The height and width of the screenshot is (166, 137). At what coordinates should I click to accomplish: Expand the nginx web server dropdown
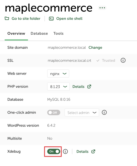(58, 74)
